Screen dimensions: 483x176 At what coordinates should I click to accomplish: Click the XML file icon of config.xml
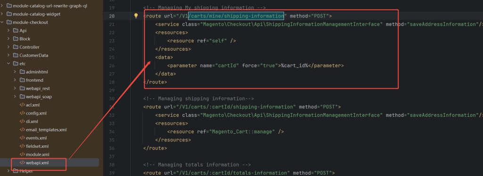pyautogui.click(x=23, y=113)
